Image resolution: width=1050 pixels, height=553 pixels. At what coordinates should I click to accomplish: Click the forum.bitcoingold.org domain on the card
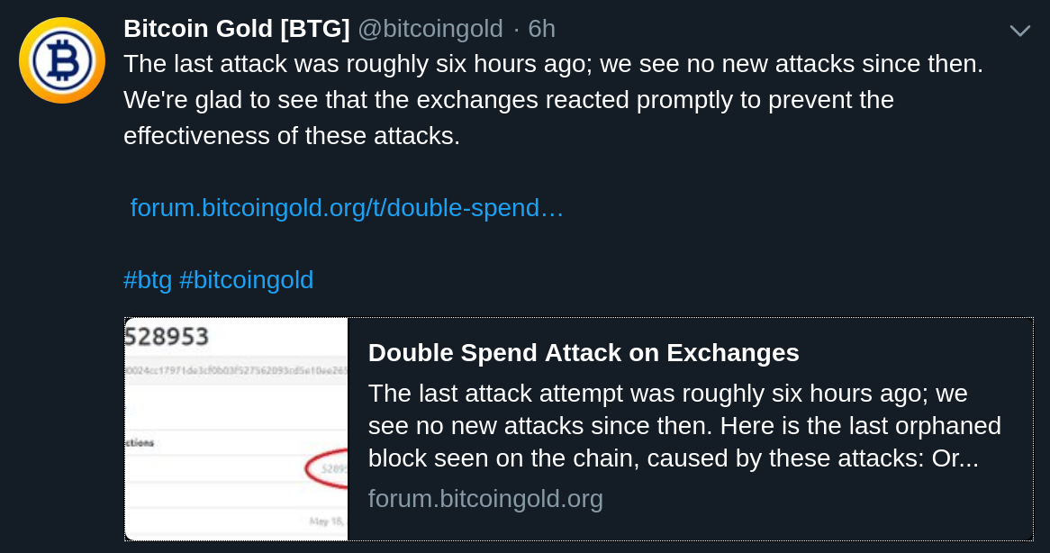point(485,499)
